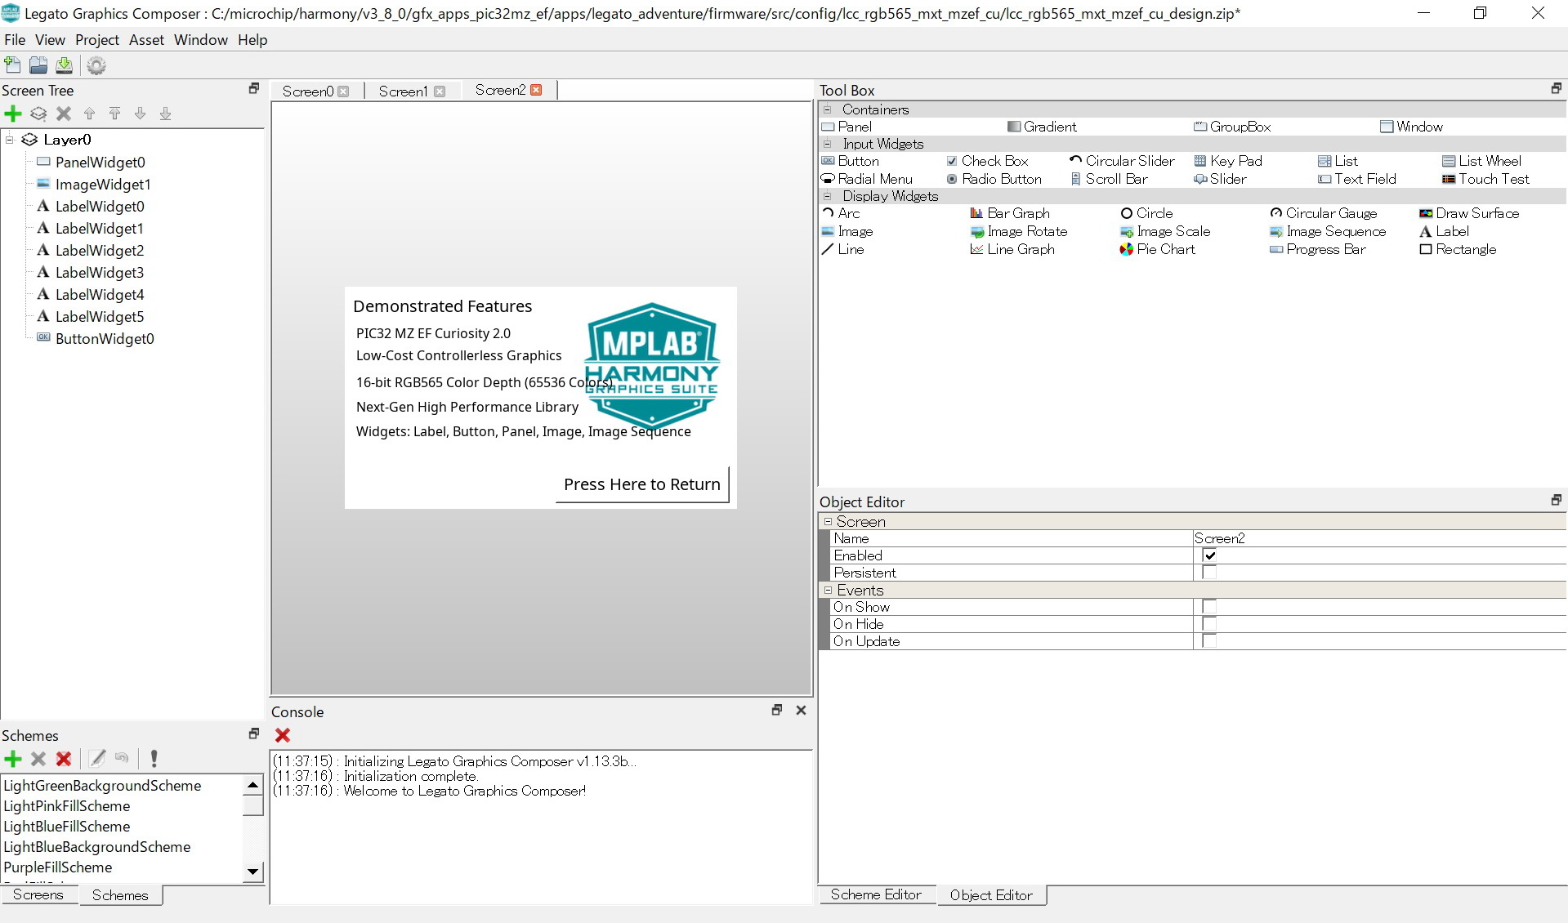Click Press Here to Return button on canvas
1568x923 pixels.
point(642,484)
